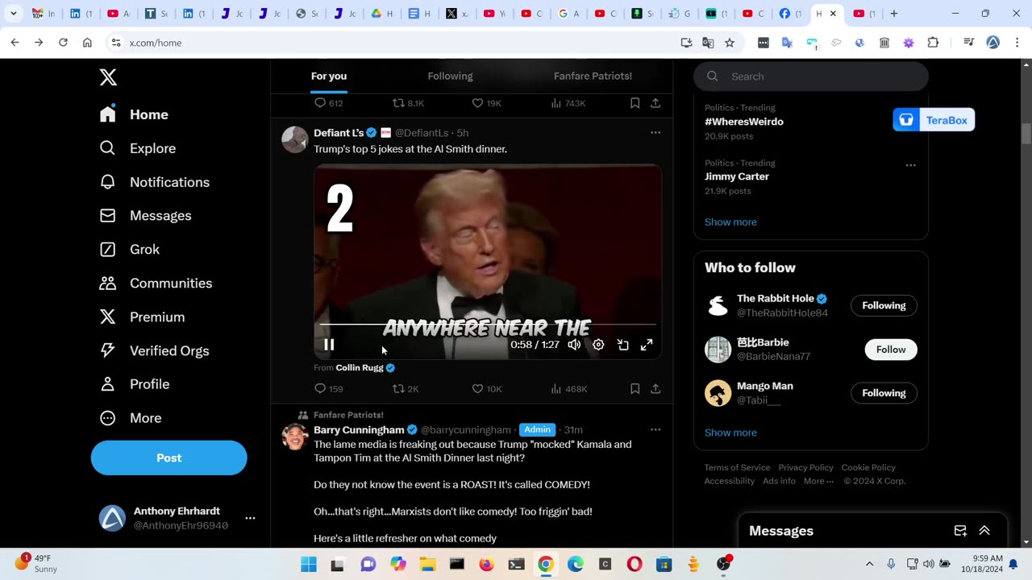The height and width of the screenshot is (580, 1032).
Task: Expand video to fullscreen
Action: (647, 345)
